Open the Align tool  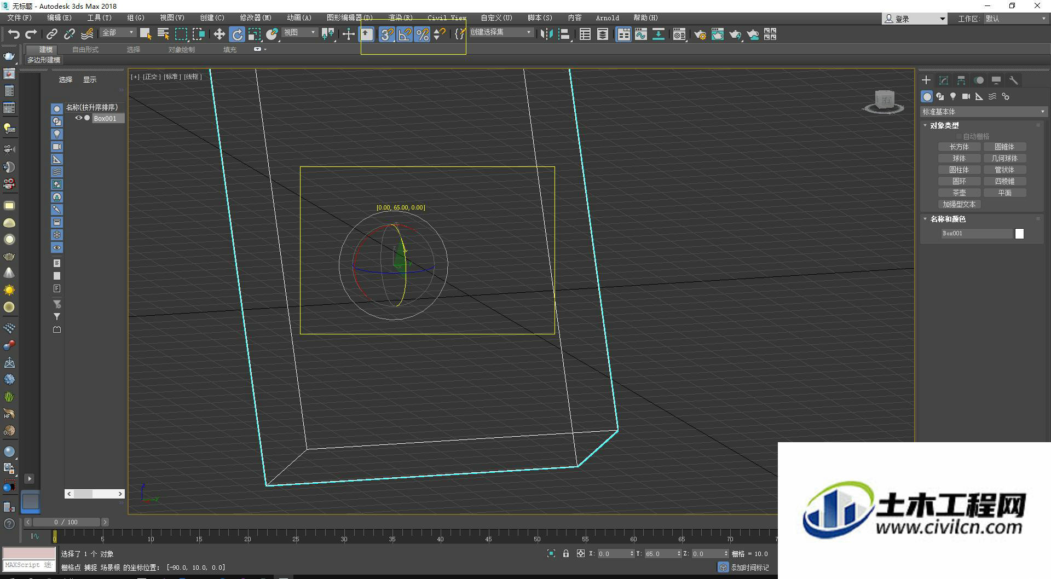click(x=564, y=34)
